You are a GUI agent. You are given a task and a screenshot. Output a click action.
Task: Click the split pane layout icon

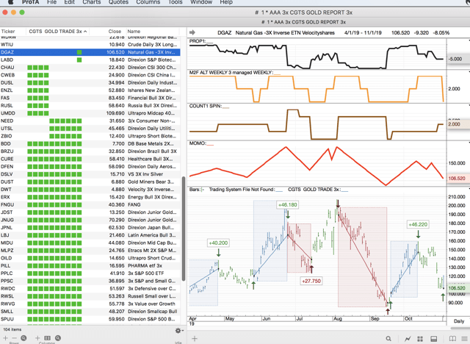pos(434,339)
